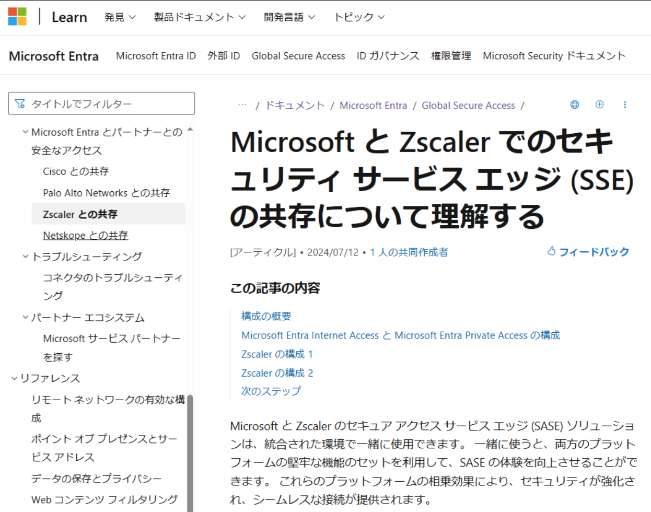Open リモート ネットワークの有効な構成
This screenshot has height=512, width=651.
(x=108, y=409)
